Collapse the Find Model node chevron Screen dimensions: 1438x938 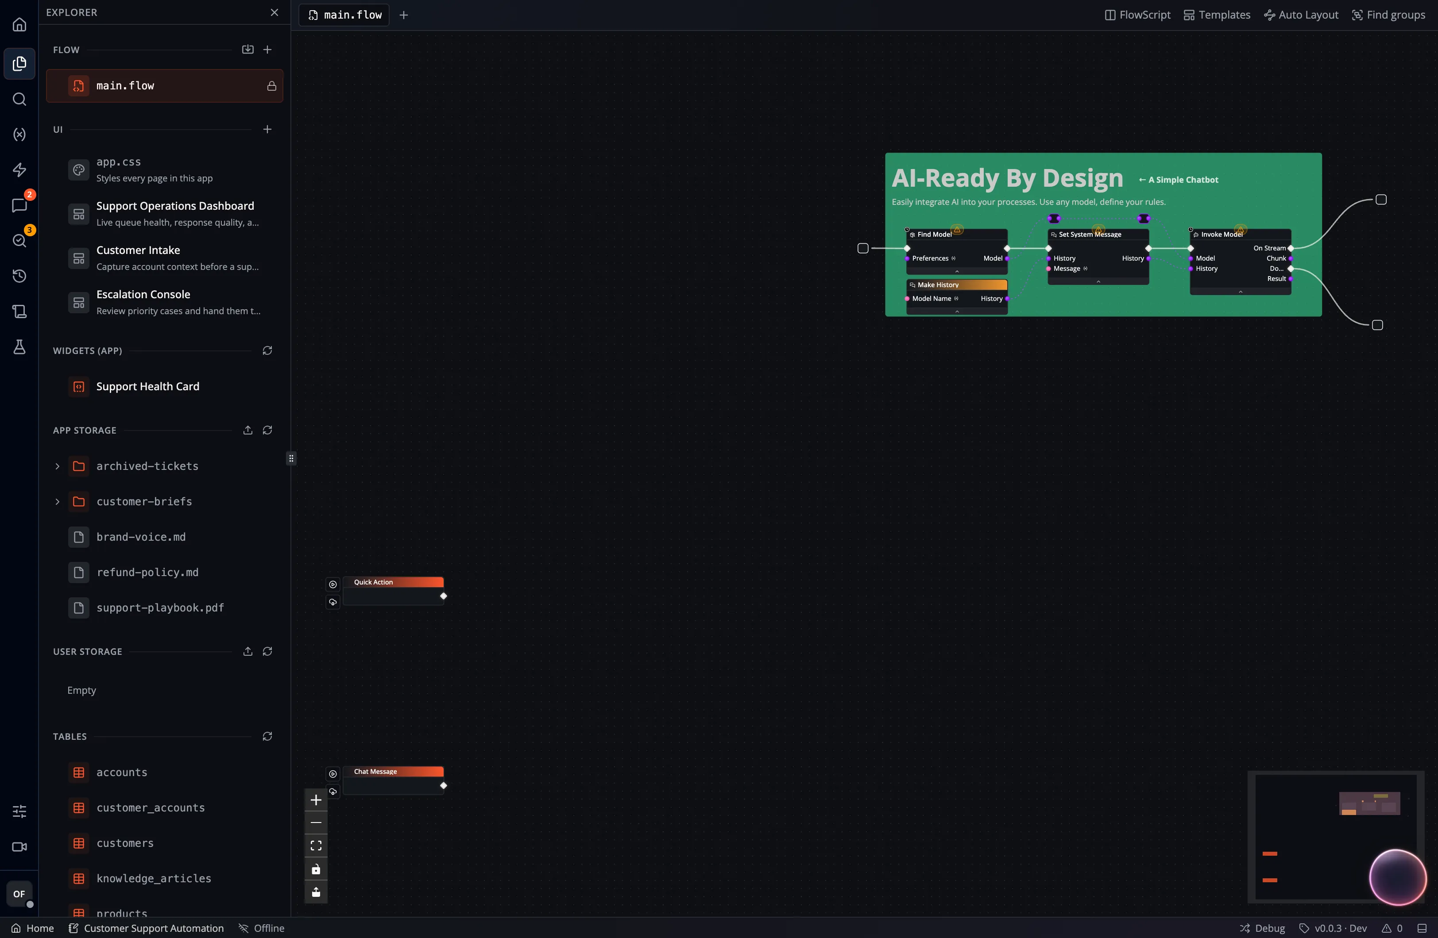tap(957, 271)
